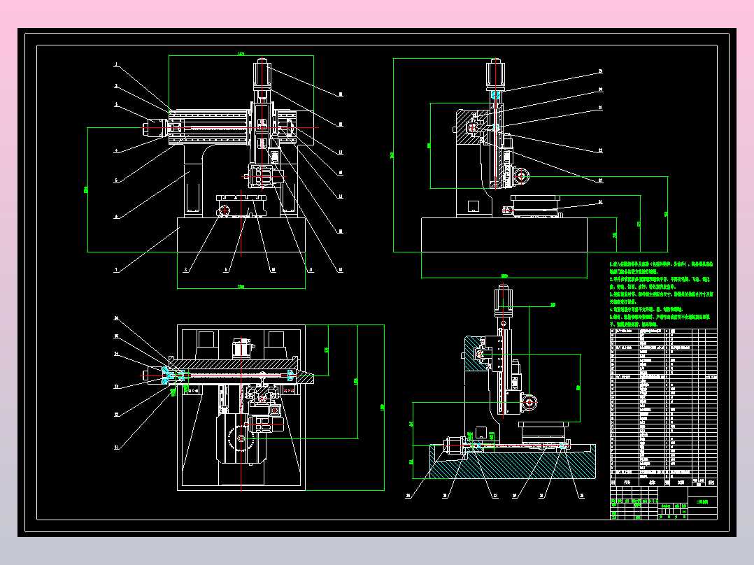Select the rotary worktable in the plan view
This screenshot has width=754, height=565.
(x=241, y=438)
